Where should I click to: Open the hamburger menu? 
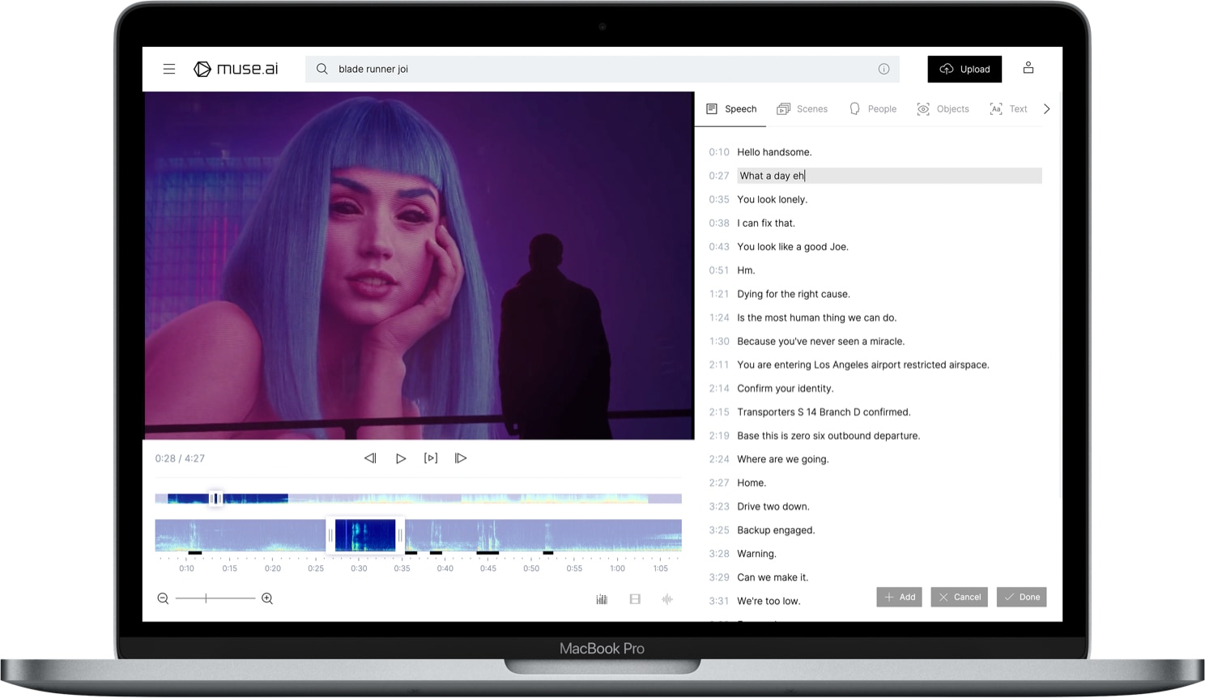click(x=169, y=69)
